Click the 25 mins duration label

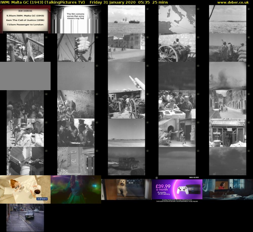point(160,2)
